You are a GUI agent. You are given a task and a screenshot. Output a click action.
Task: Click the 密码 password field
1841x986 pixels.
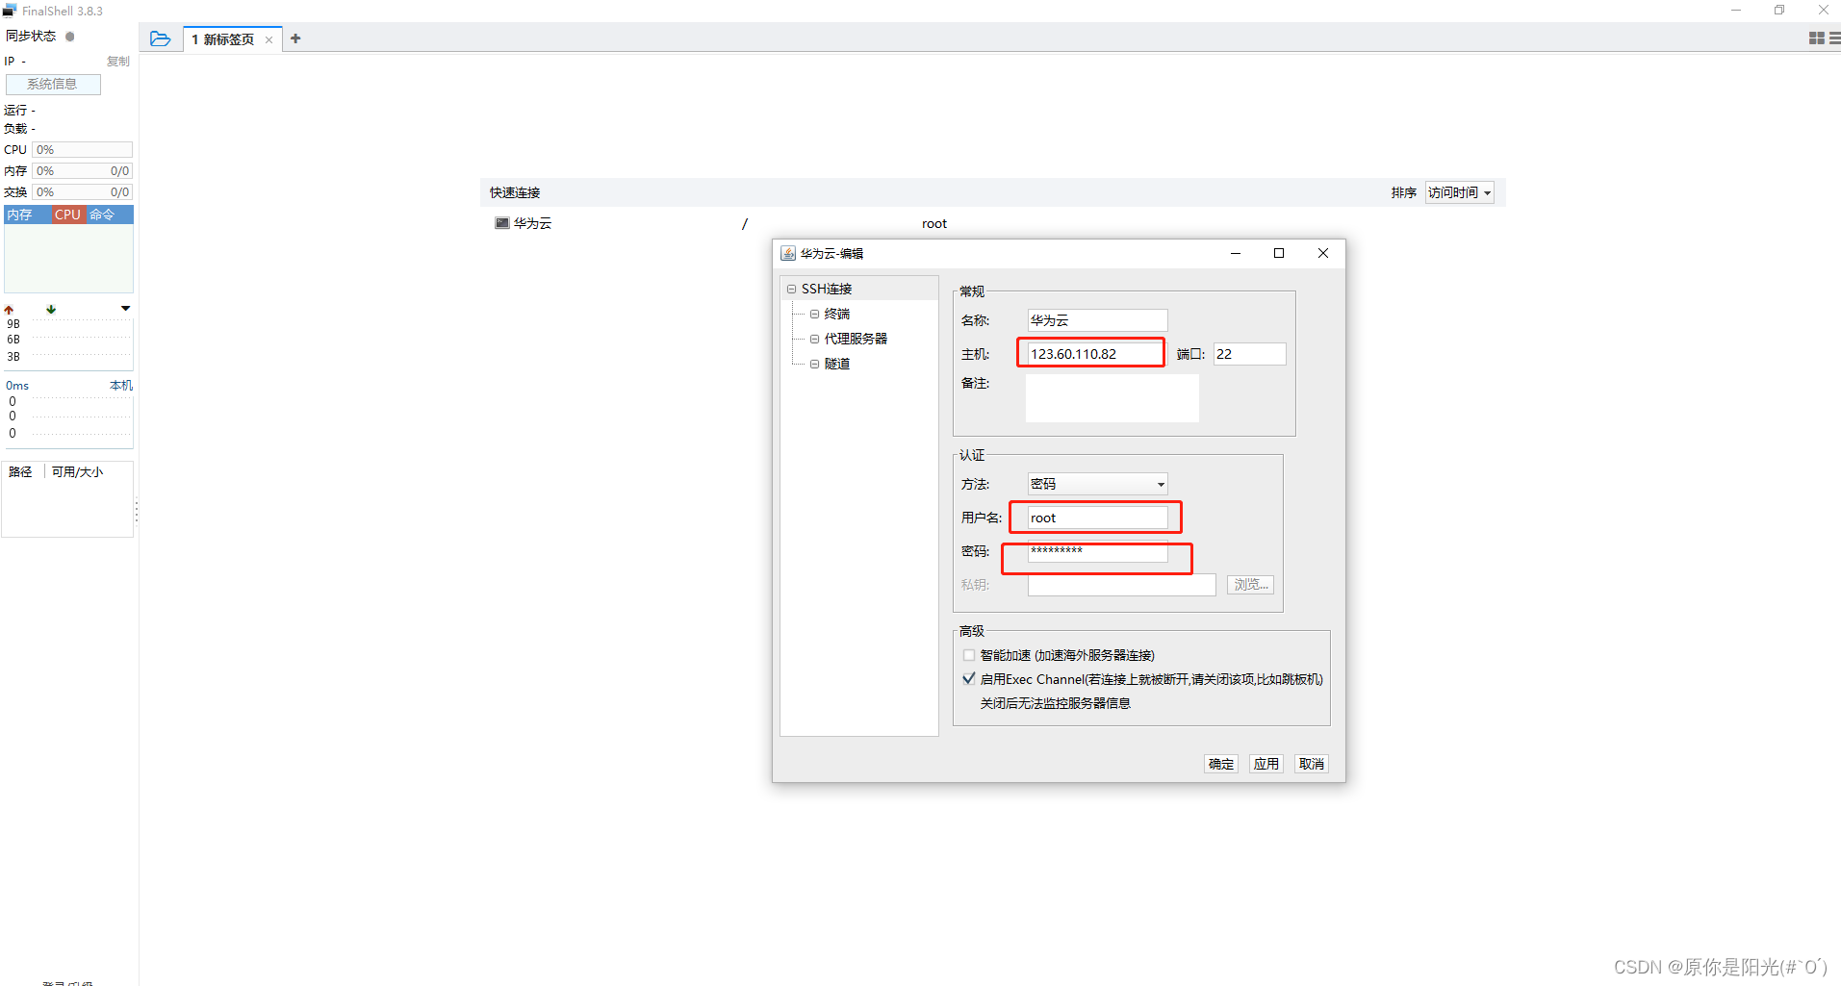click(x=1097, y=551)
